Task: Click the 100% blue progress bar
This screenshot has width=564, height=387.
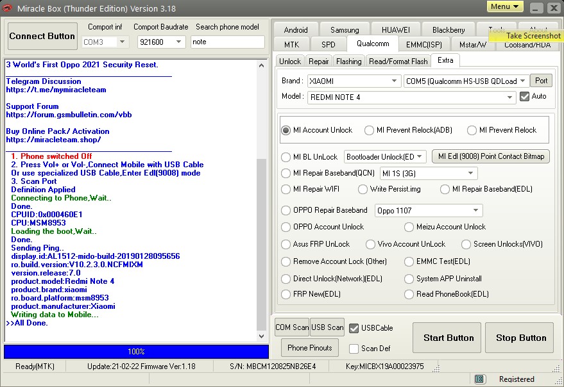Action: coord(136,352)
